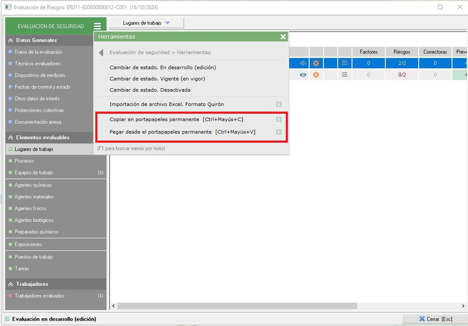Toggle the eye icon in the selected blue row
The width and height of the screenshot is (468, 326).
pos(303,63)
